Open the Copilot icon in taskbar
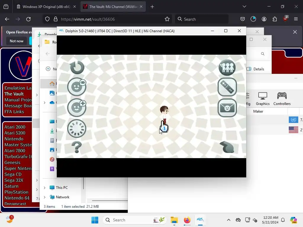 (x=294, y=220)
